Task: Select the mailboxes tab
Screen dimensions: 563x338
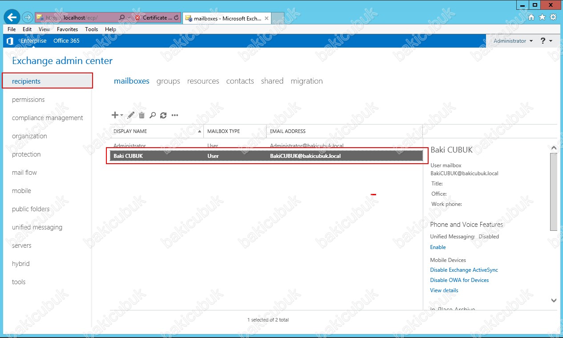Action: [132, 81]
